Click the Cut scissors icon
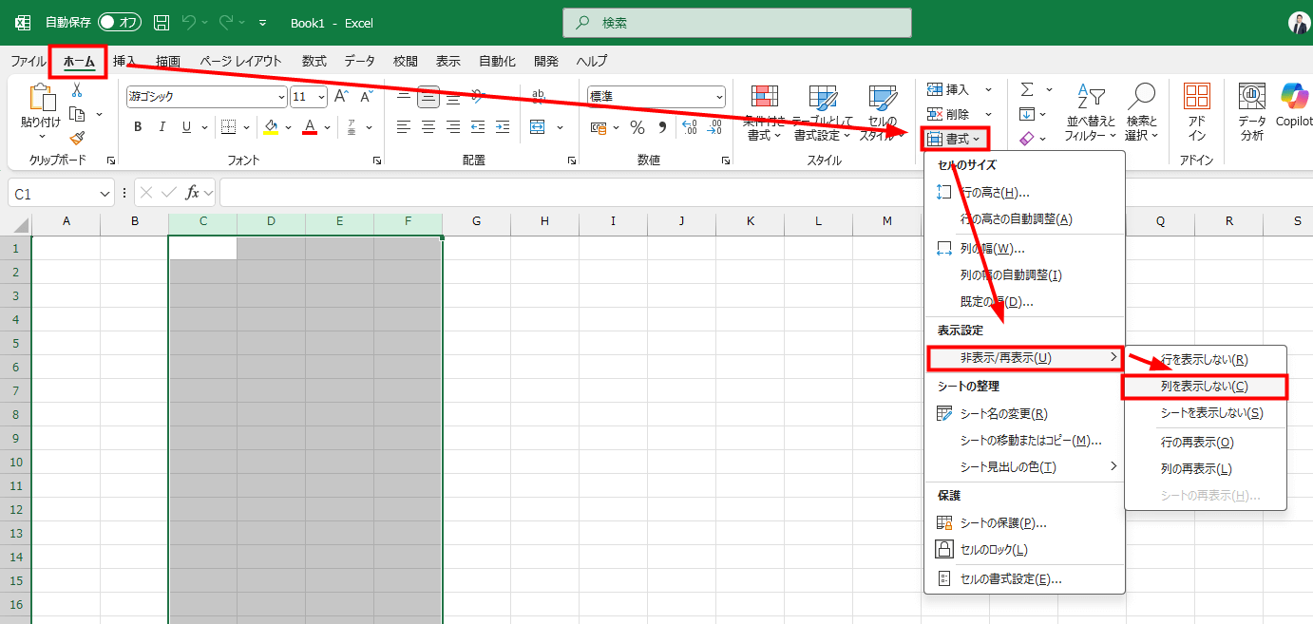Viewport: 1313px width, 624px height. pos(77,90)
